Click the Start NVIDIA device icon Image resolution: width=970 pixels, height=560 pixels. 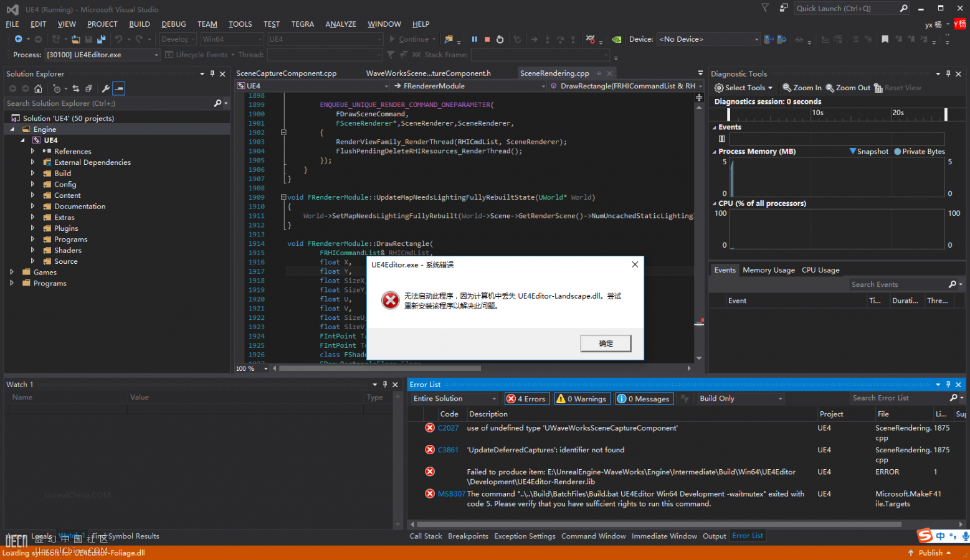point(769,39)
